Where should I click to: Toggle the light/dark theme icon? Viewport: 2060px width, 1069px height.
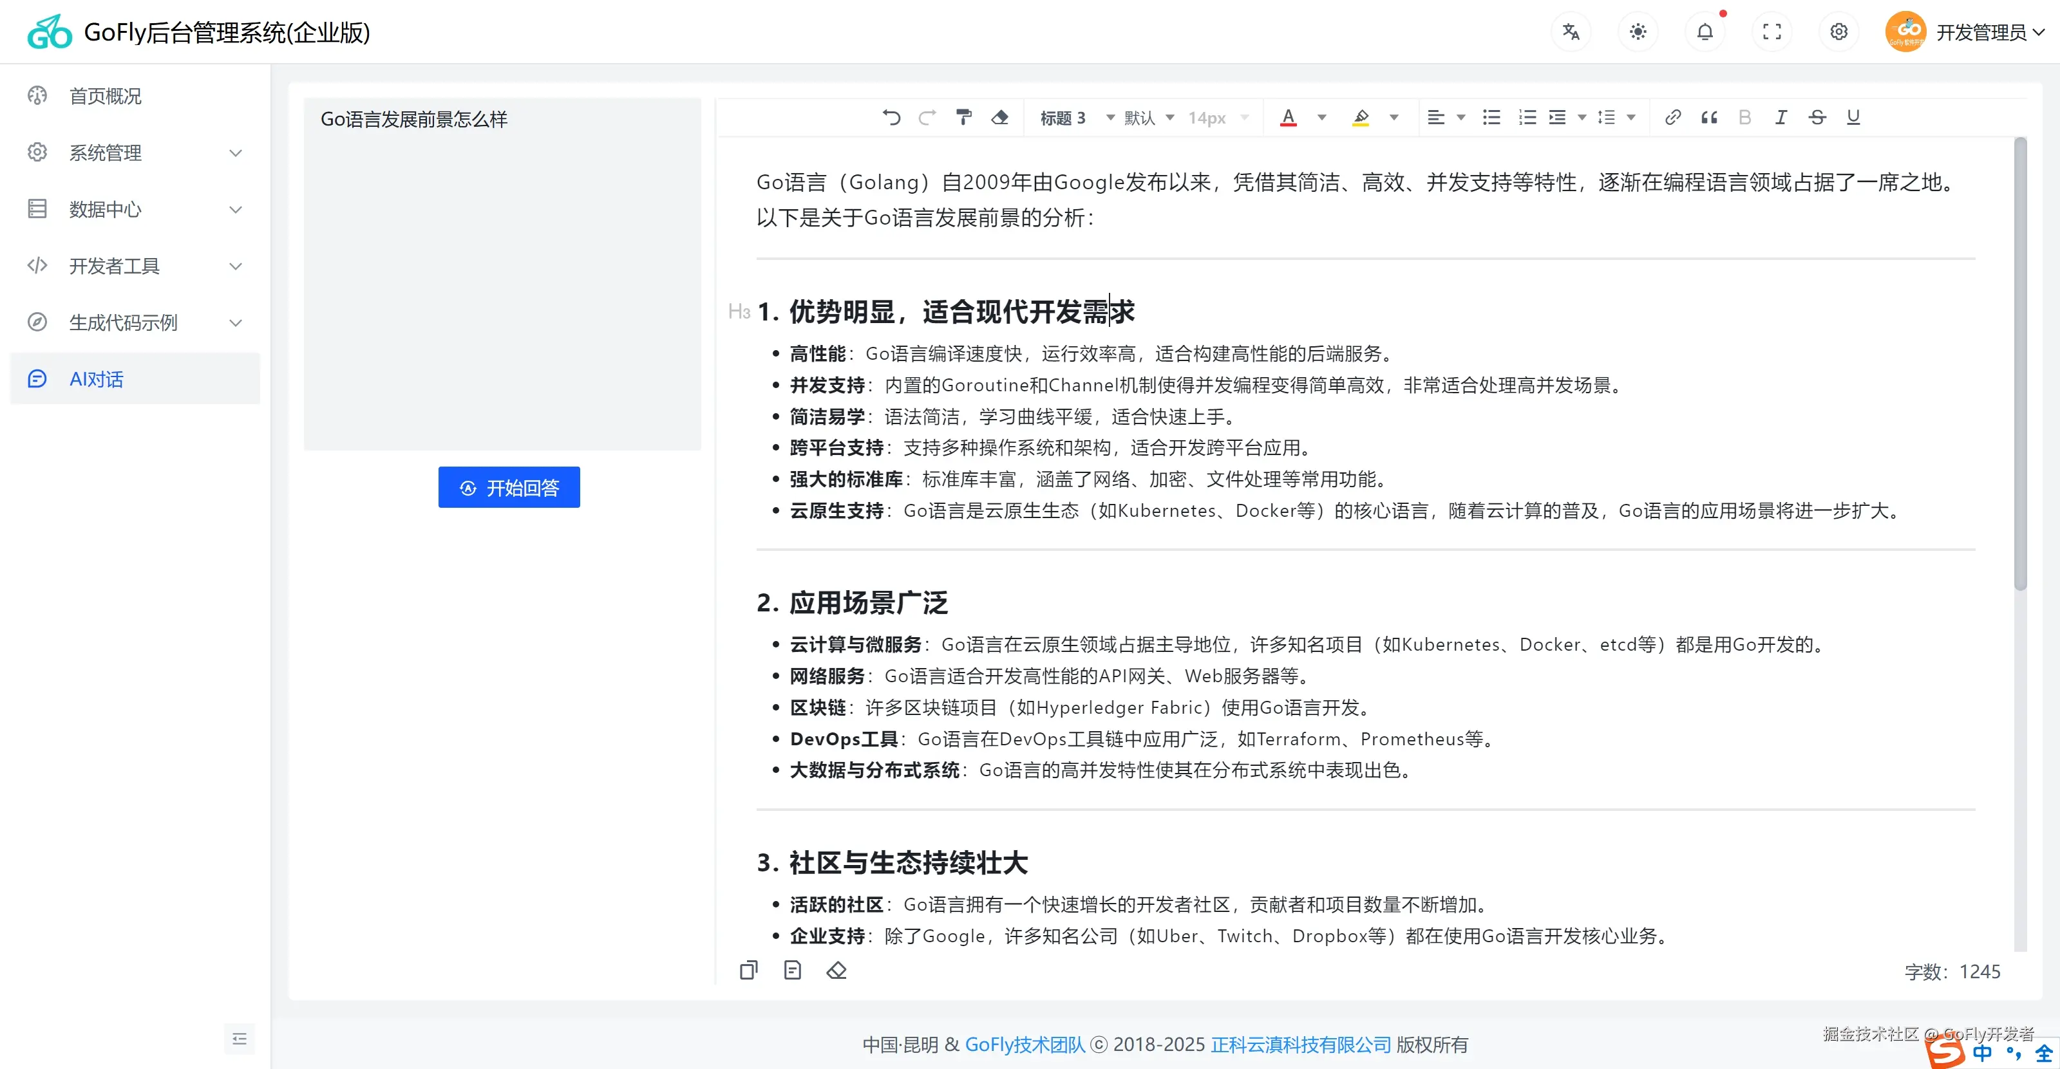pos(1638,32)
